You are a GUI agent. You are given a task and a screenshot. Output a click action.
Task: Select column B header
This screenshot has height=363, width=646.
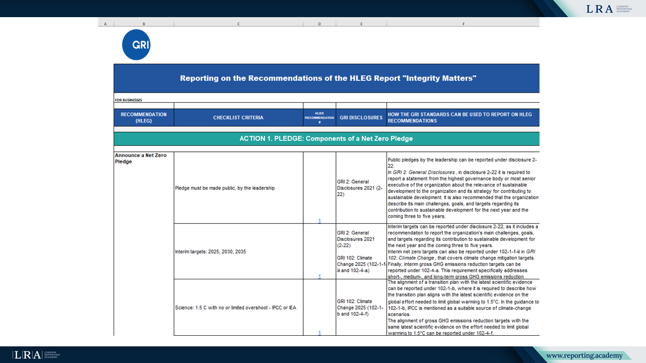pyautogui.click(x=144, y=24)
